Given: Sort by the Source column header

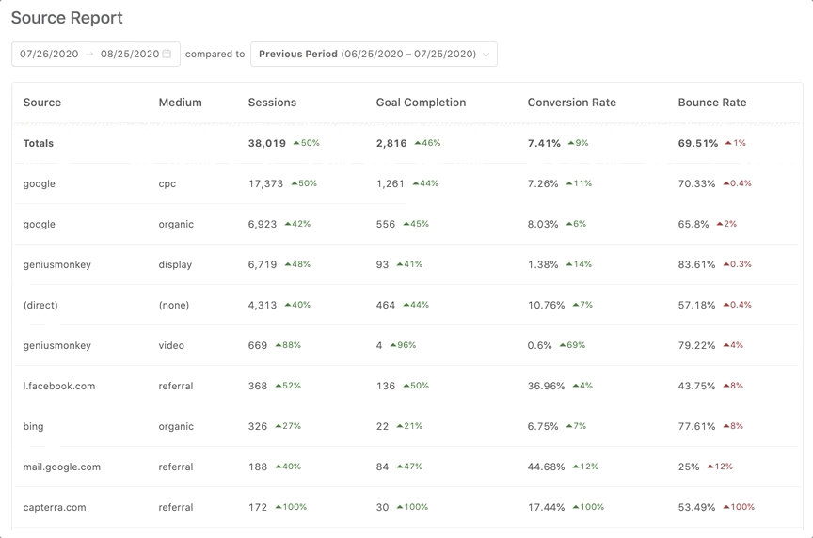Looking at the screenshot, I should click(x=42, y=103).
